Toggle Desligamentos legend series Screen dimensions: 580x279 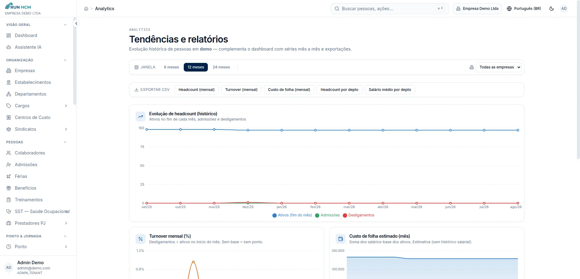[359, 215]
